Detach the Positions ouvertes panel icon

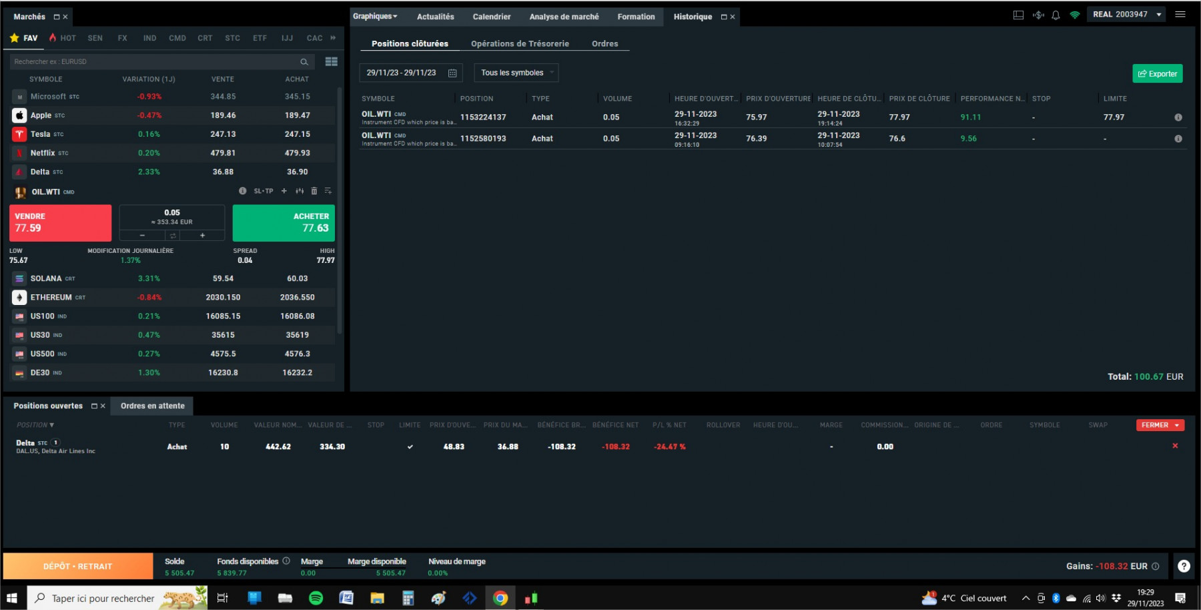click(94, 406)
